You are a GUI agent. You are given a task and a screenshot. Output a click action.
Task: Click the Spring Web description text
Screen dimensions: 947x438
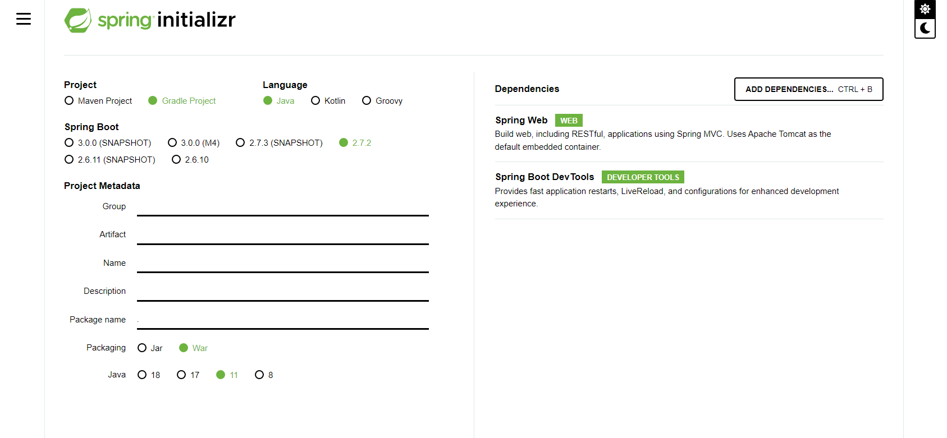663,141
